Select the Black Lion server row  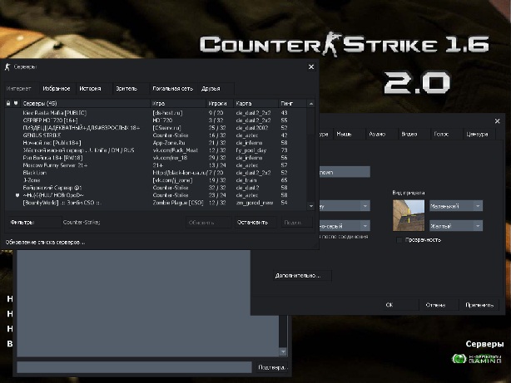[156, 173]
